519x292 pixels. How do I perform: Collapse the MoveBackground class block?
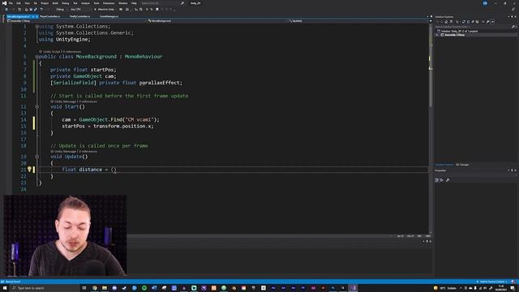pos(37,57)
